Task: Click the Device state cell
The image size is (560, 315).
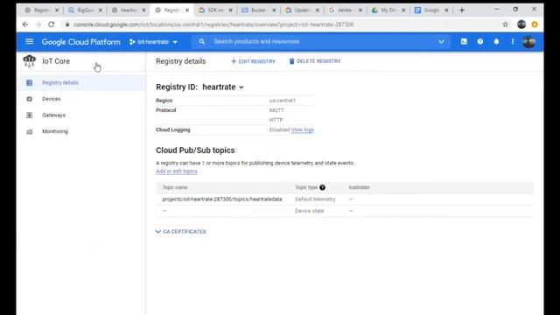Action: click(309, 211)
